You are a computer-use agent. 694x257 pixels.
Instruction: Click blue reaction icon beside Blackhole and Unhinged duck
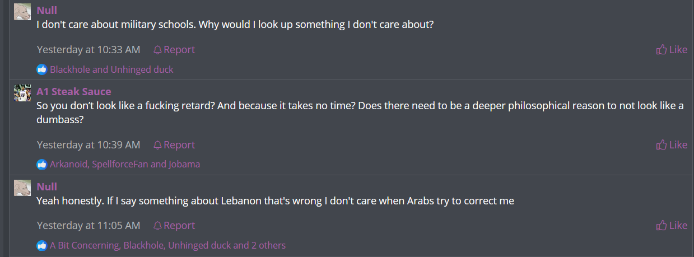(x=42, y=69)
